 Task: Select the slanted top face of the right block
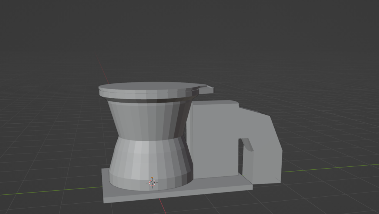(255, 111)
